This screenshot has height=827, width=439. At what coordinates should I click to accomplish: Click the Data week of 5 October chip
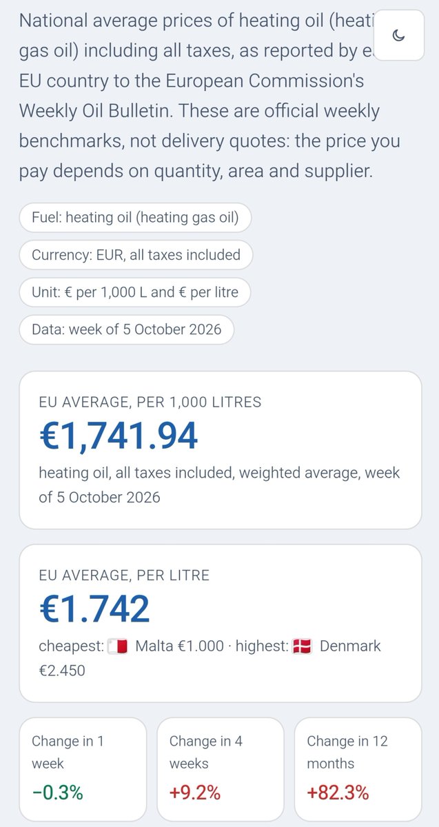126,329
